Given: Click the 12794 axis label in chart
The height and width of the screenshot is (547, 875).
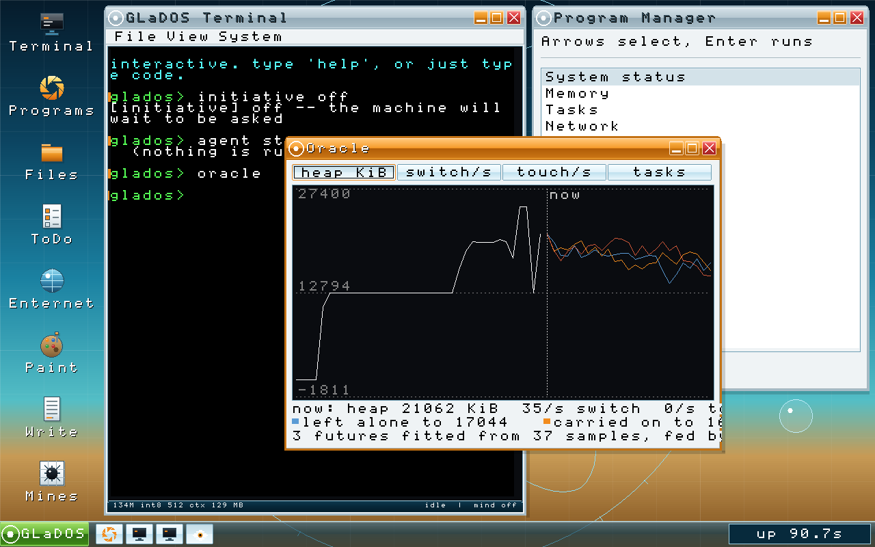Looking at the screenshot, I should tap(325, 286).
